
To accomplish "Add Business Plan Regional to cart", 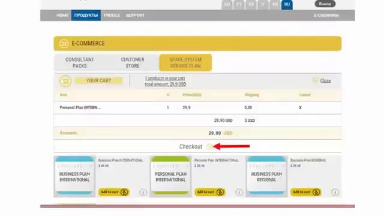I will 306,192.
